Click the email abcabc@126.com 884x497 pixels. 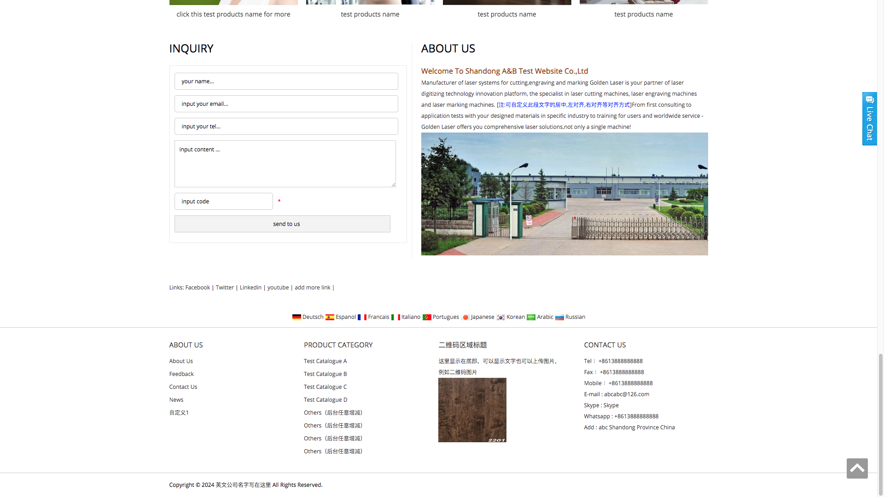tap(627, 394)
